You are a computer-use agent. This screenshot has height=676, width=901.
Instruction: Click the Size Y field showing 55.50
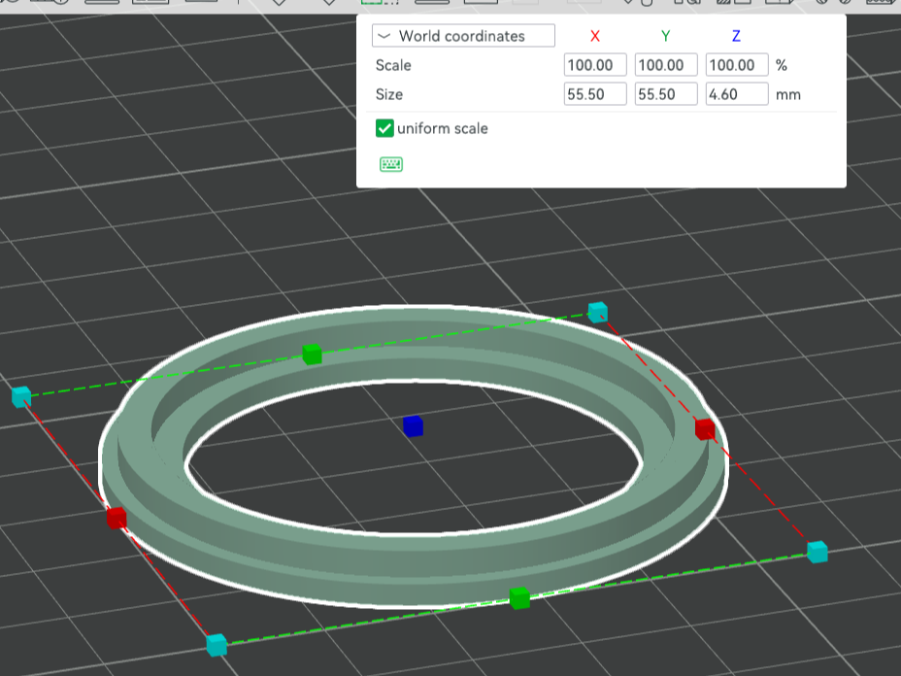point(666,94)
